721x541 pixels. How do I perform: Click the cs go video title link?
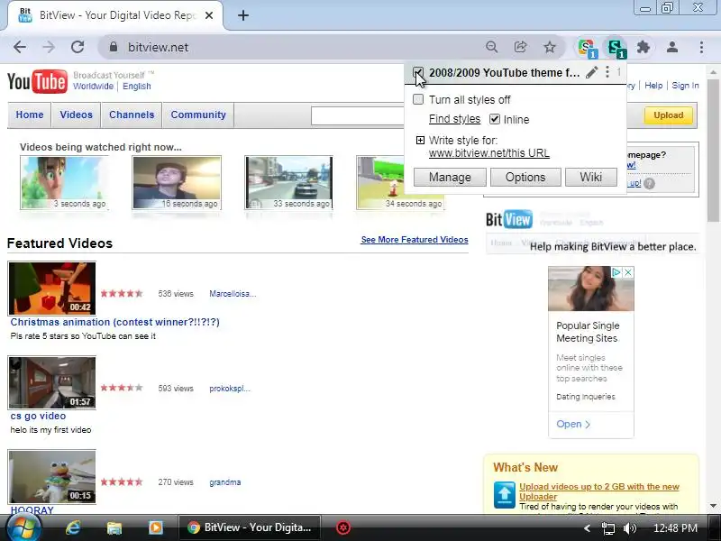pyautogui.click(x=38, y=416)
